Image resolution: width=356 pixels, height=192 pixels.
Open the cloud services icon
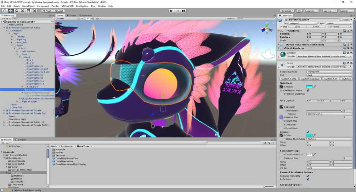pyautogui.click(x=299, y=11)
